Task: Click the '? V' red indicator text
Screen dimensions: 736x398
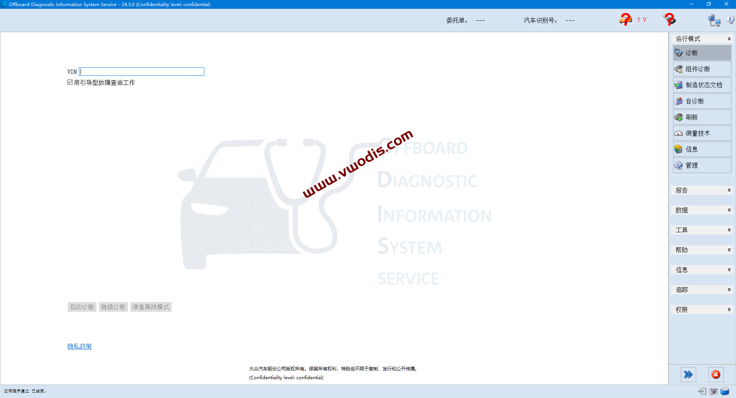Action: (x=642, y=20)
